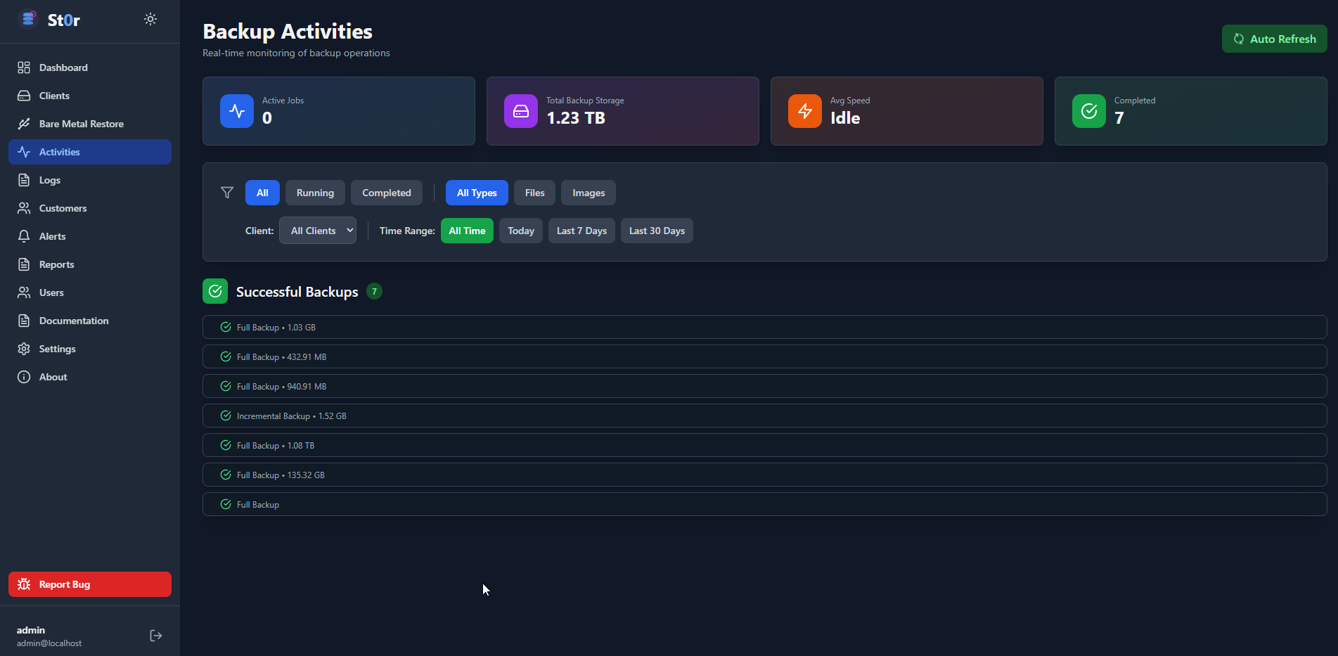Click the Successful Backups green check icon
Screen dimensions: 1338x656
[x=215, y=291]
